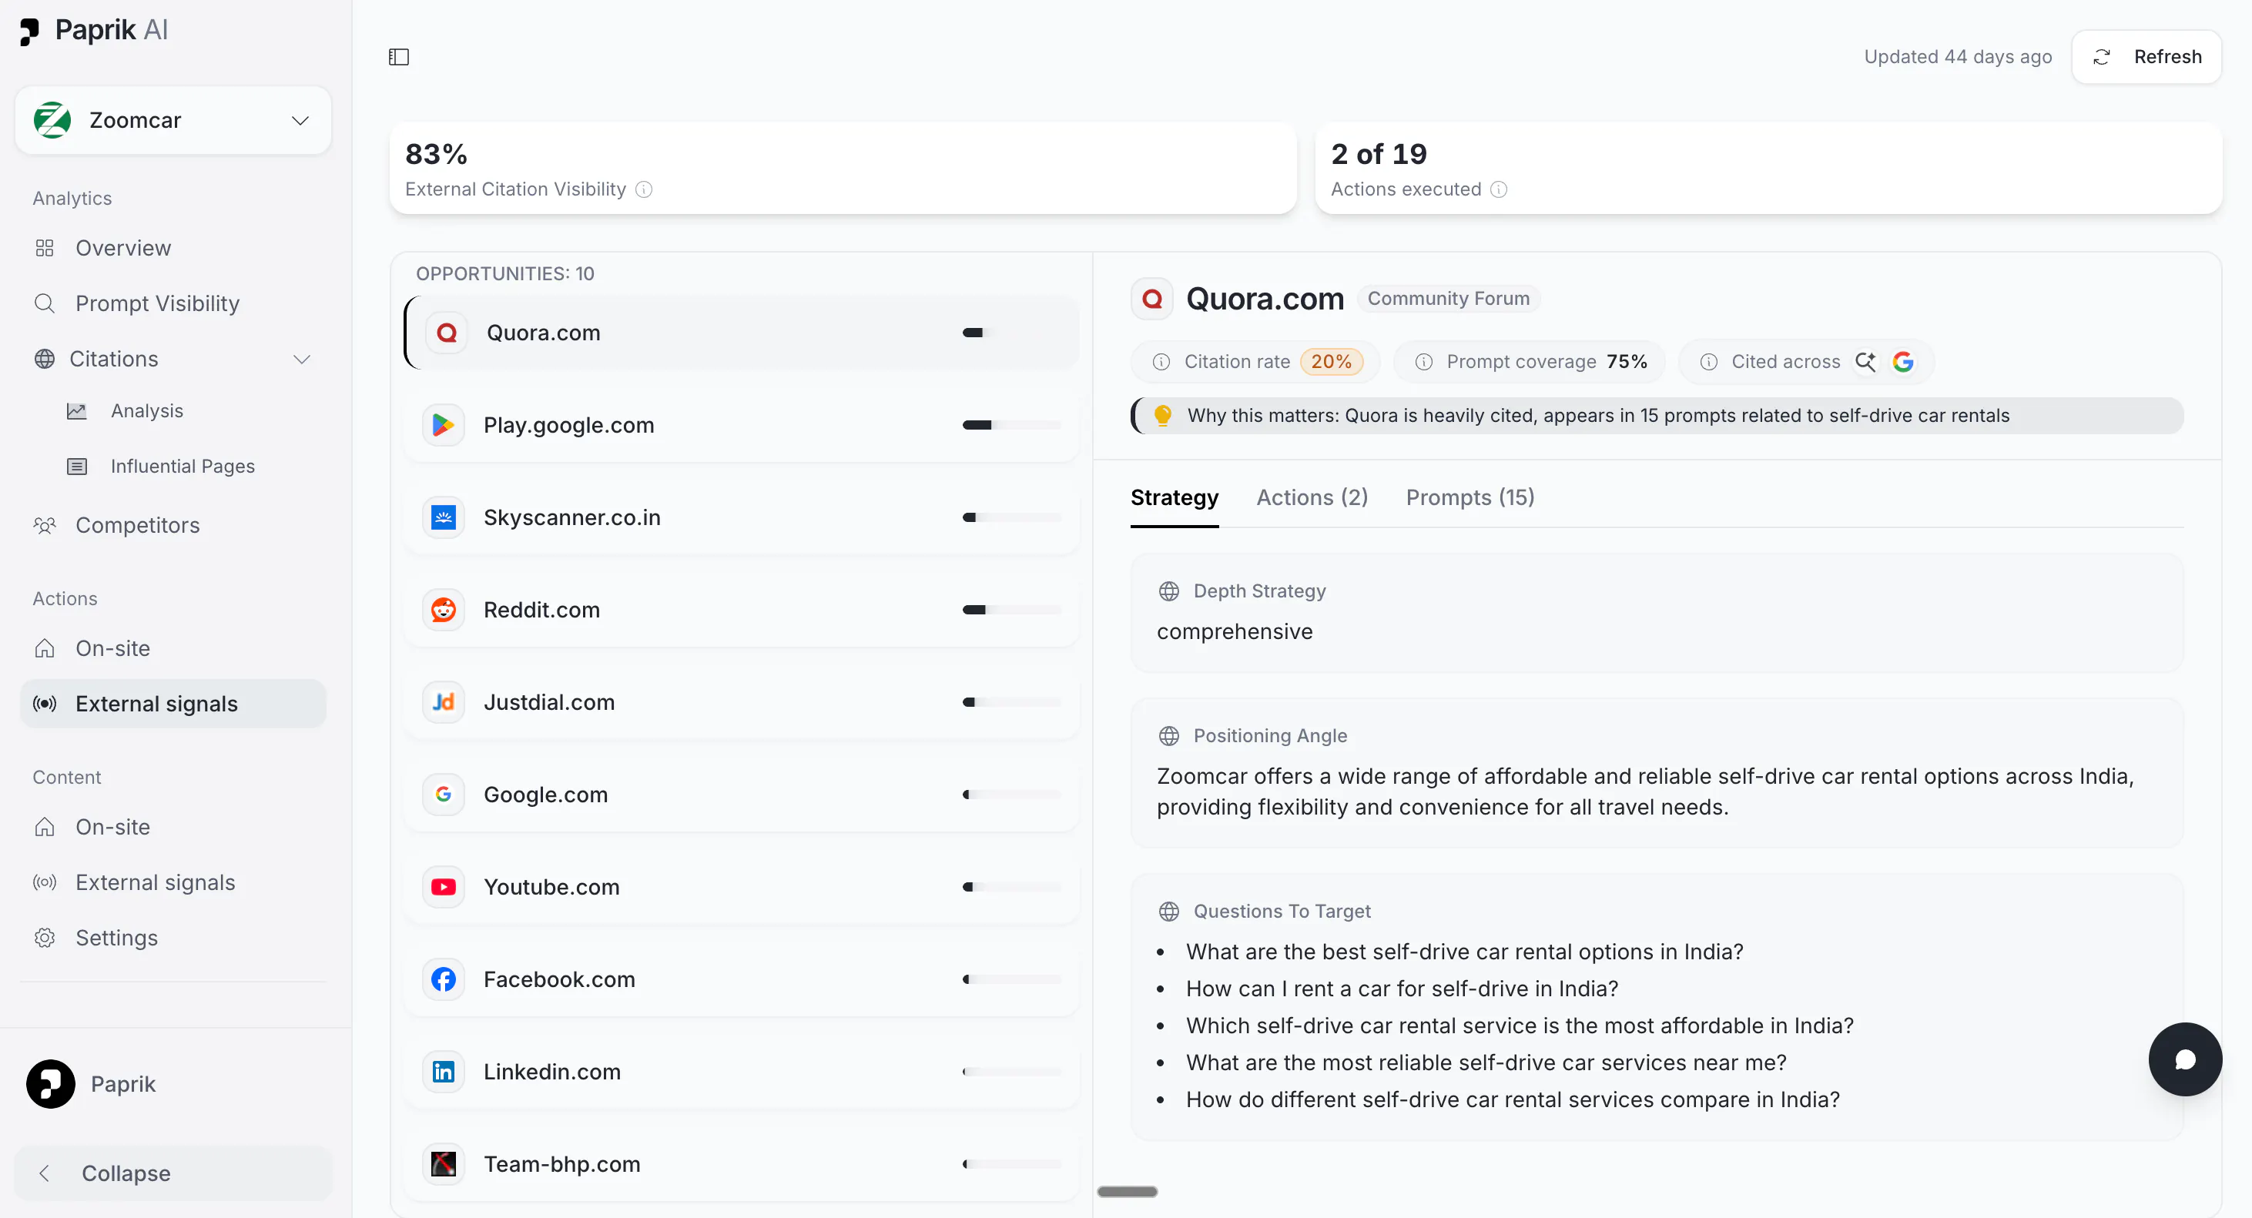Click the Facebook logo icon
2252x1218 pixels.
pos(443,979)
